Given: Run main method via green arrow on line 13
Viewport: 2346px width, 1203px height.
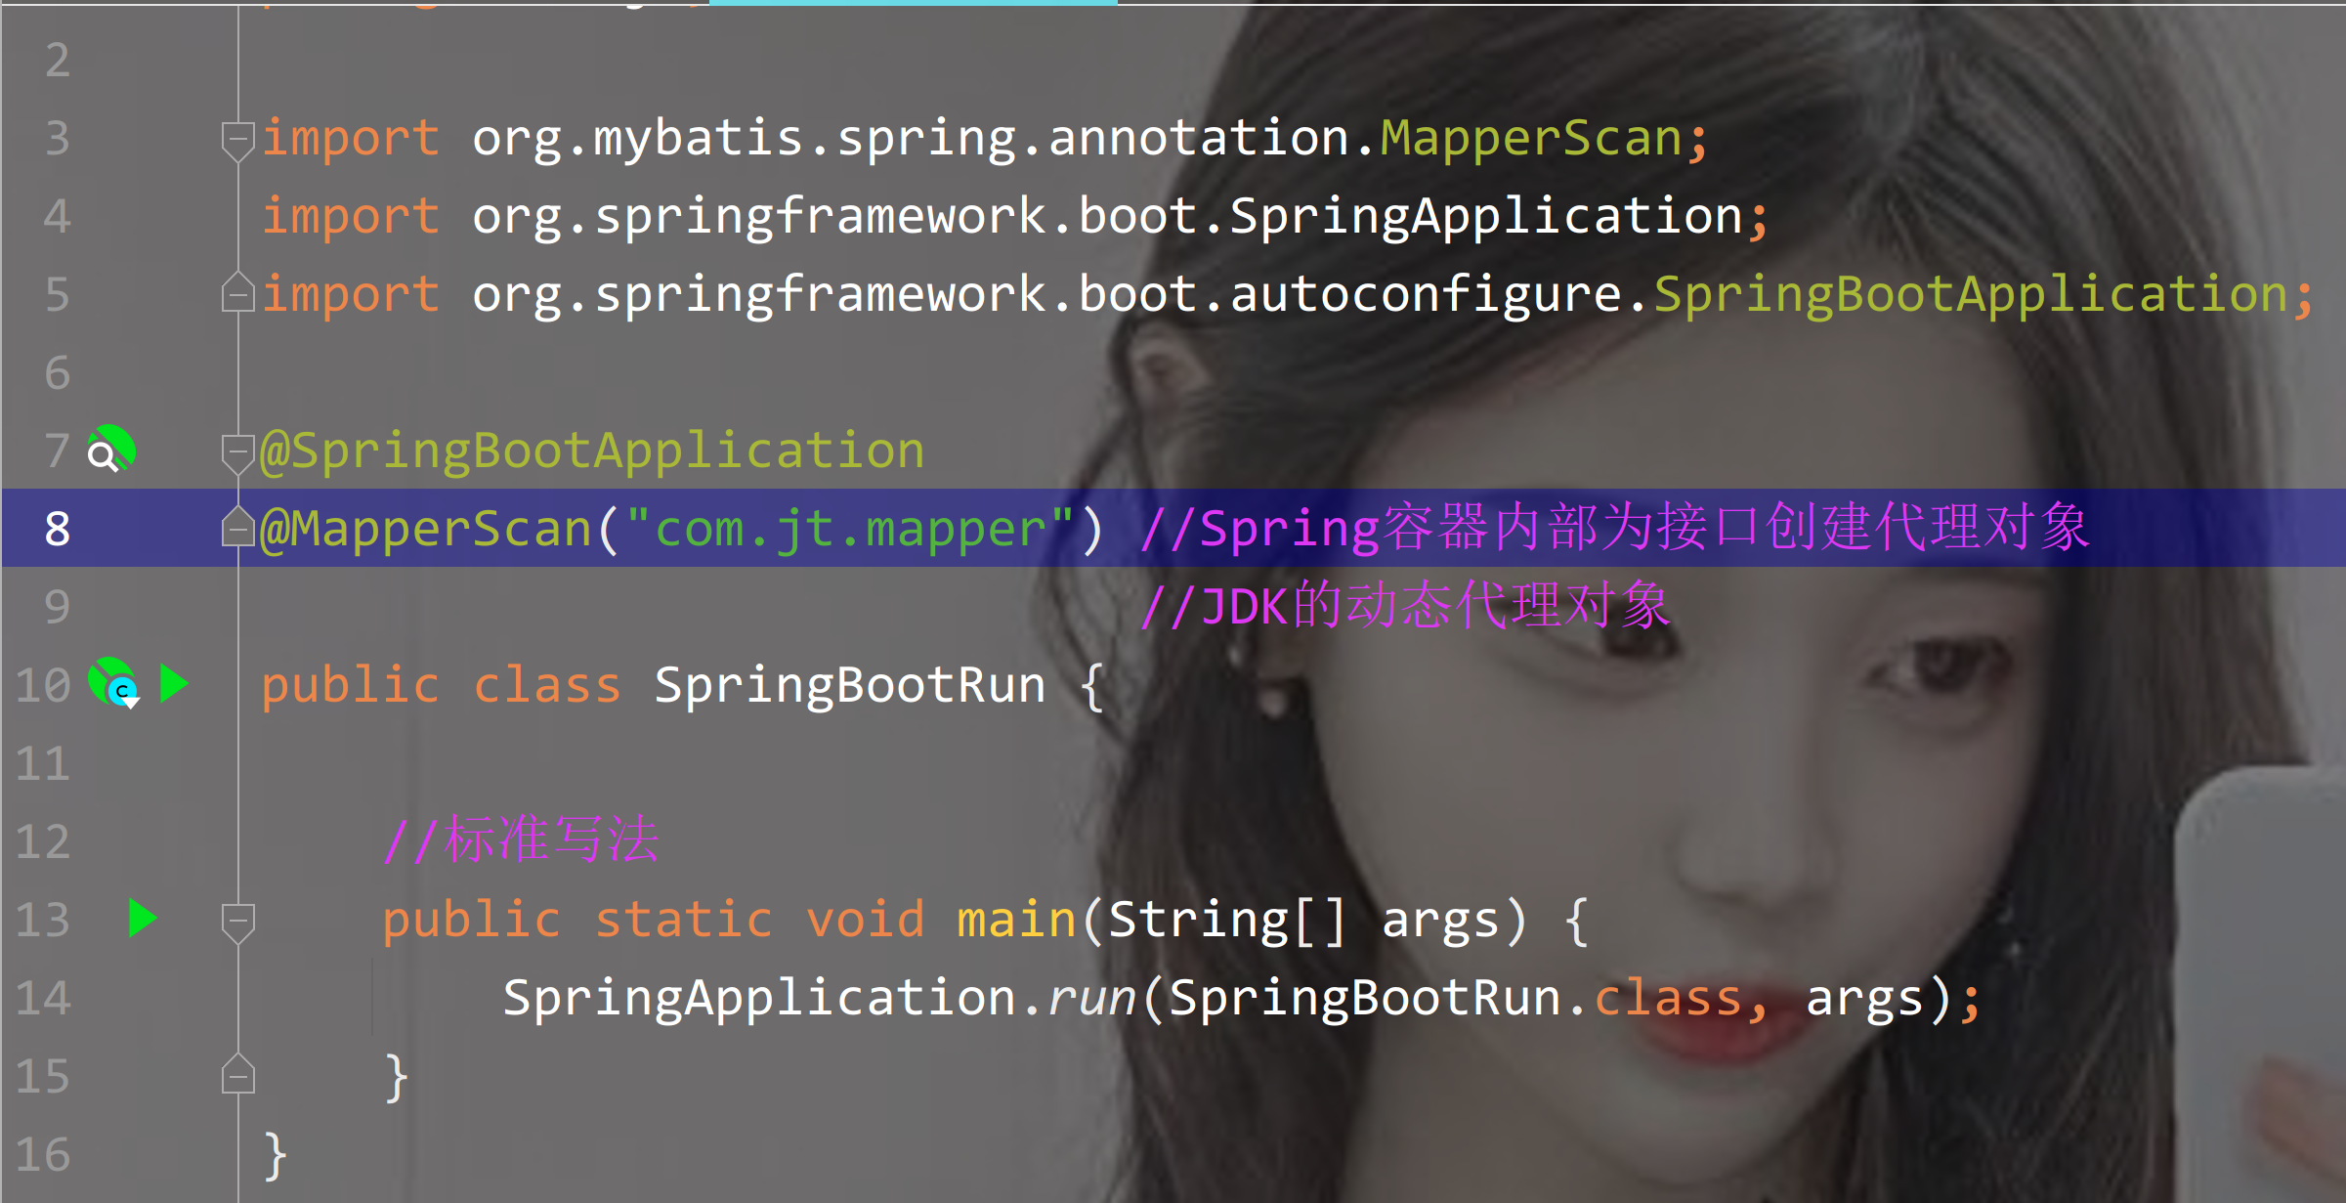Looking at the screenshot, I should [x=143, y=919].
